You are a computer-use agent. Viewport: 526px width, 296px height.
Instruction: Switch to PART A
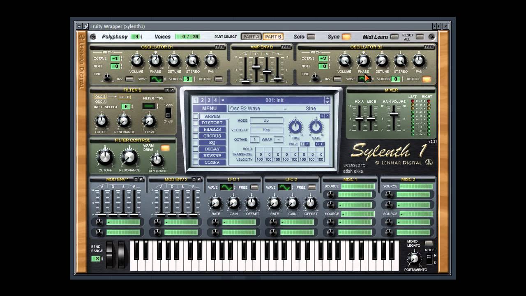(251, 37)
